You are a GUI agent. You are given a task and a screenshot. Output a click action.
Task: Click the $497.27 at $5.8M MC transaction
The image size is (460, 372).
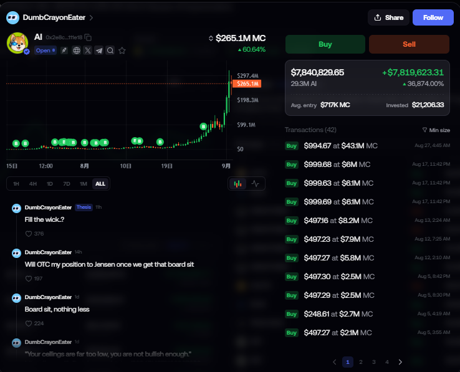click(x=367, y=258)
